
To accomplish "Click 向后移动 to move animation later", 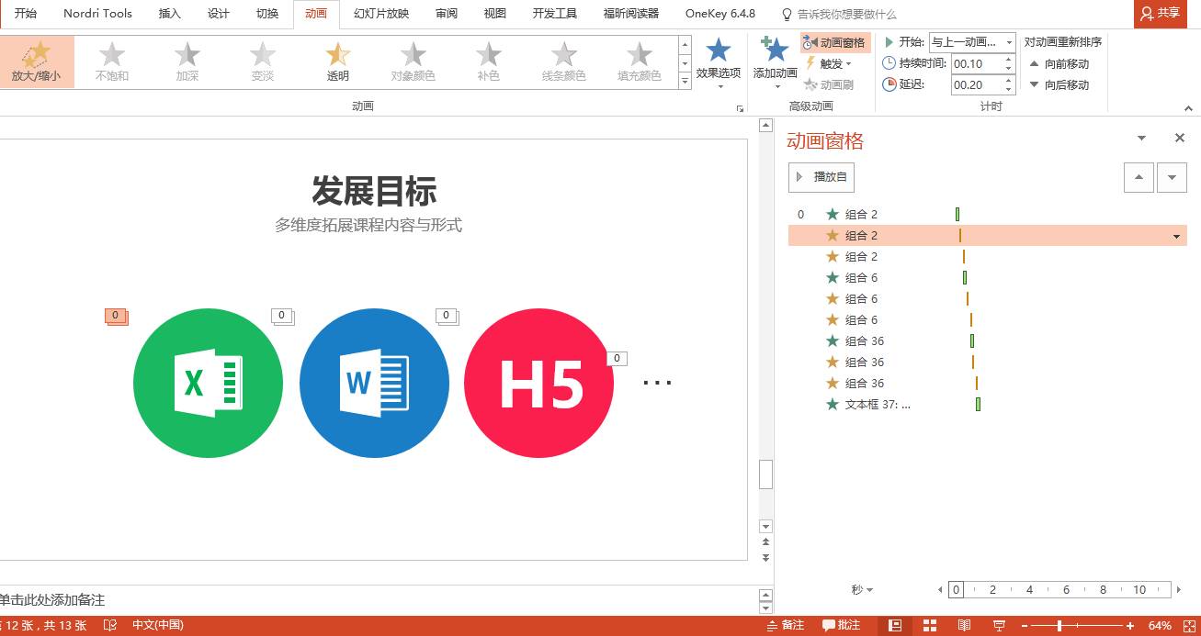I will [1059, 84].
